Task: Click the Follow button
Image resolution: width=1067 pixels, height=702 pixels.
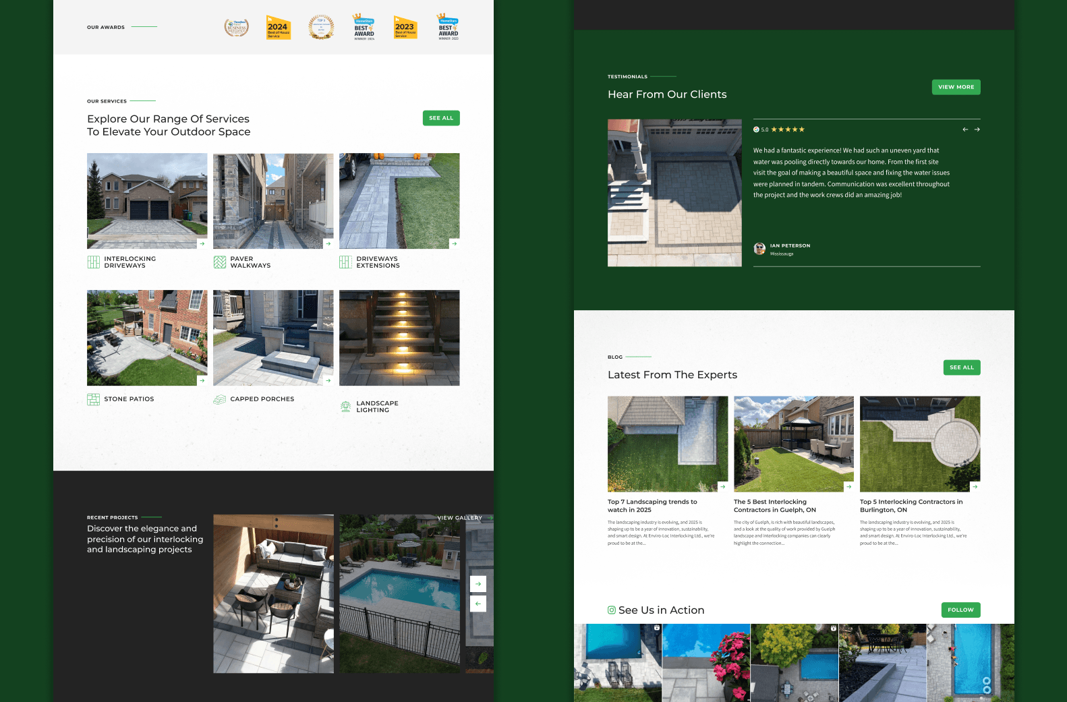Action: tap(960, 610)
